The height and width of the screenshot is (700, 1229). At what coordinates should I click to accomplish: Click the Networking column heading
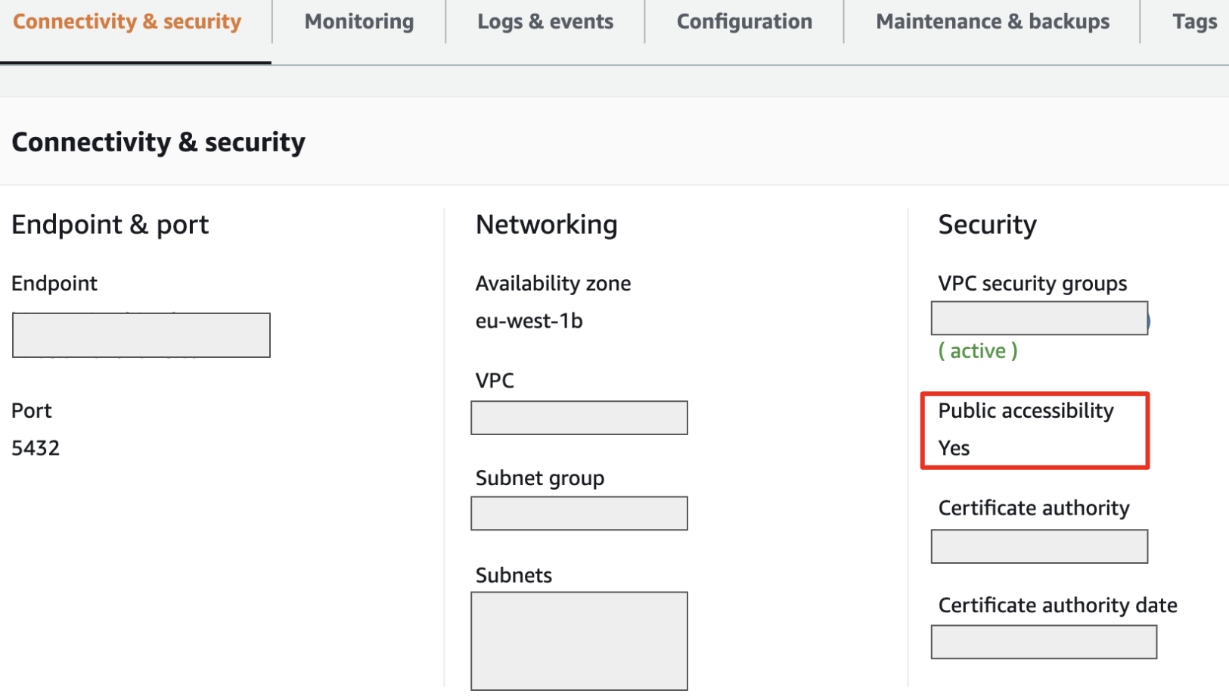(x=546, y=225)
